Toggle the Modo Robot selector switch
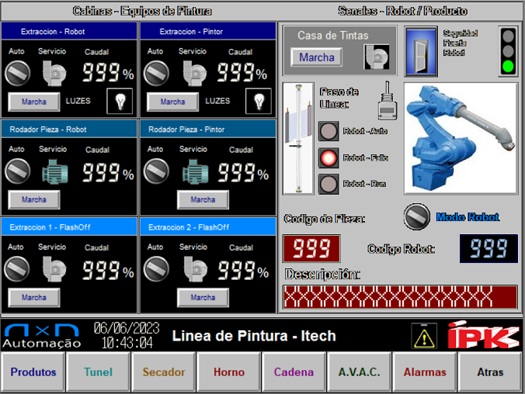 click(x=417, y=217)
